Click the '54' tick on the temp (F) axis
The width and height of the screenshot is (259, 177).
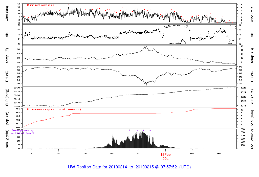[x=18, y=49]
